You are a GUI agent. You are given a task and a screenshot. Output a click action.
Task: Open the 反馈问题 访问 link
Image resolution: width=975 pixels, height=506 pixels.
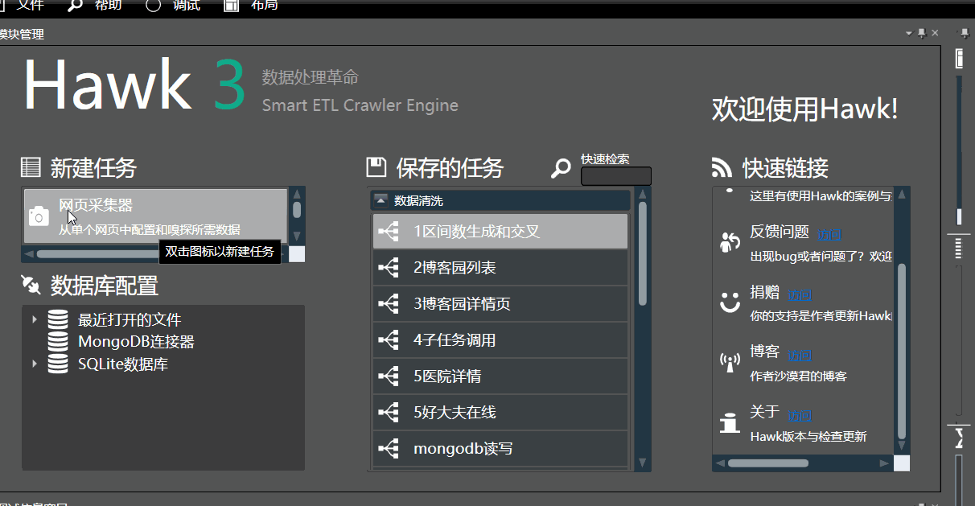pos(829,235)
